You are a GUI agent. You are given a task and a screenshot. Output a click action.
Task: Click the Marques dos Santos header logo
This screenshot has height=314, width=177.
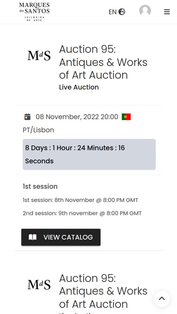[34, 12]
